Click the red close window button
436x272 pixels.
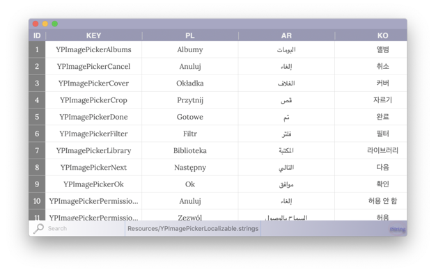coord(36,24)
